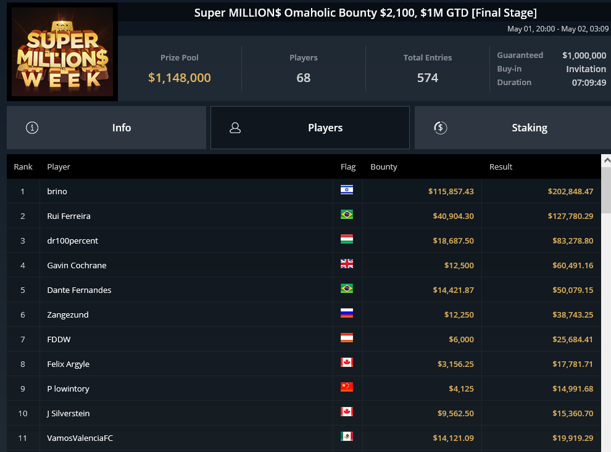This screenshot has height=452, width=611.
Task: Select player Felix Argyle
Action: pos(68,364)
